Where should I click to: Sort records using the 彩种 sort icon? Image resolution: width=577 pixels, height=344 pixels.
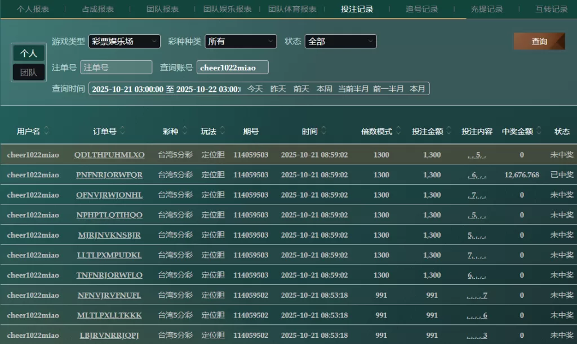click(185, 131)
